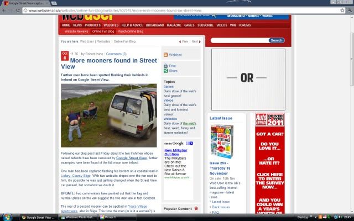354x221 pixels.
Task: Open the browser wrench settings menu
Action: click(350, 10)
